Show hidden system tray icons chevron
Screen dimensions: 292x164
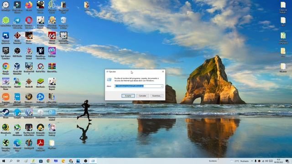252,161
